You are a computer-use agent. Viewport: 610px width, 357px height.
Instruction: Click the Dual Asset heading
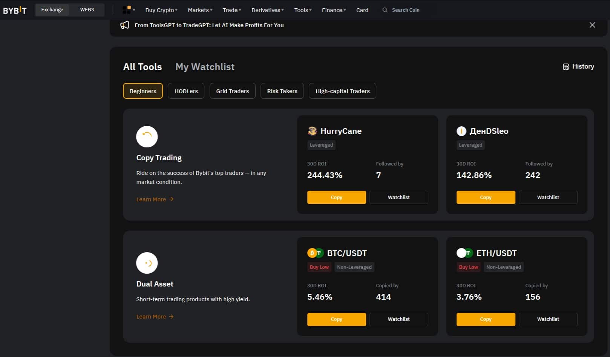(155, 284)
